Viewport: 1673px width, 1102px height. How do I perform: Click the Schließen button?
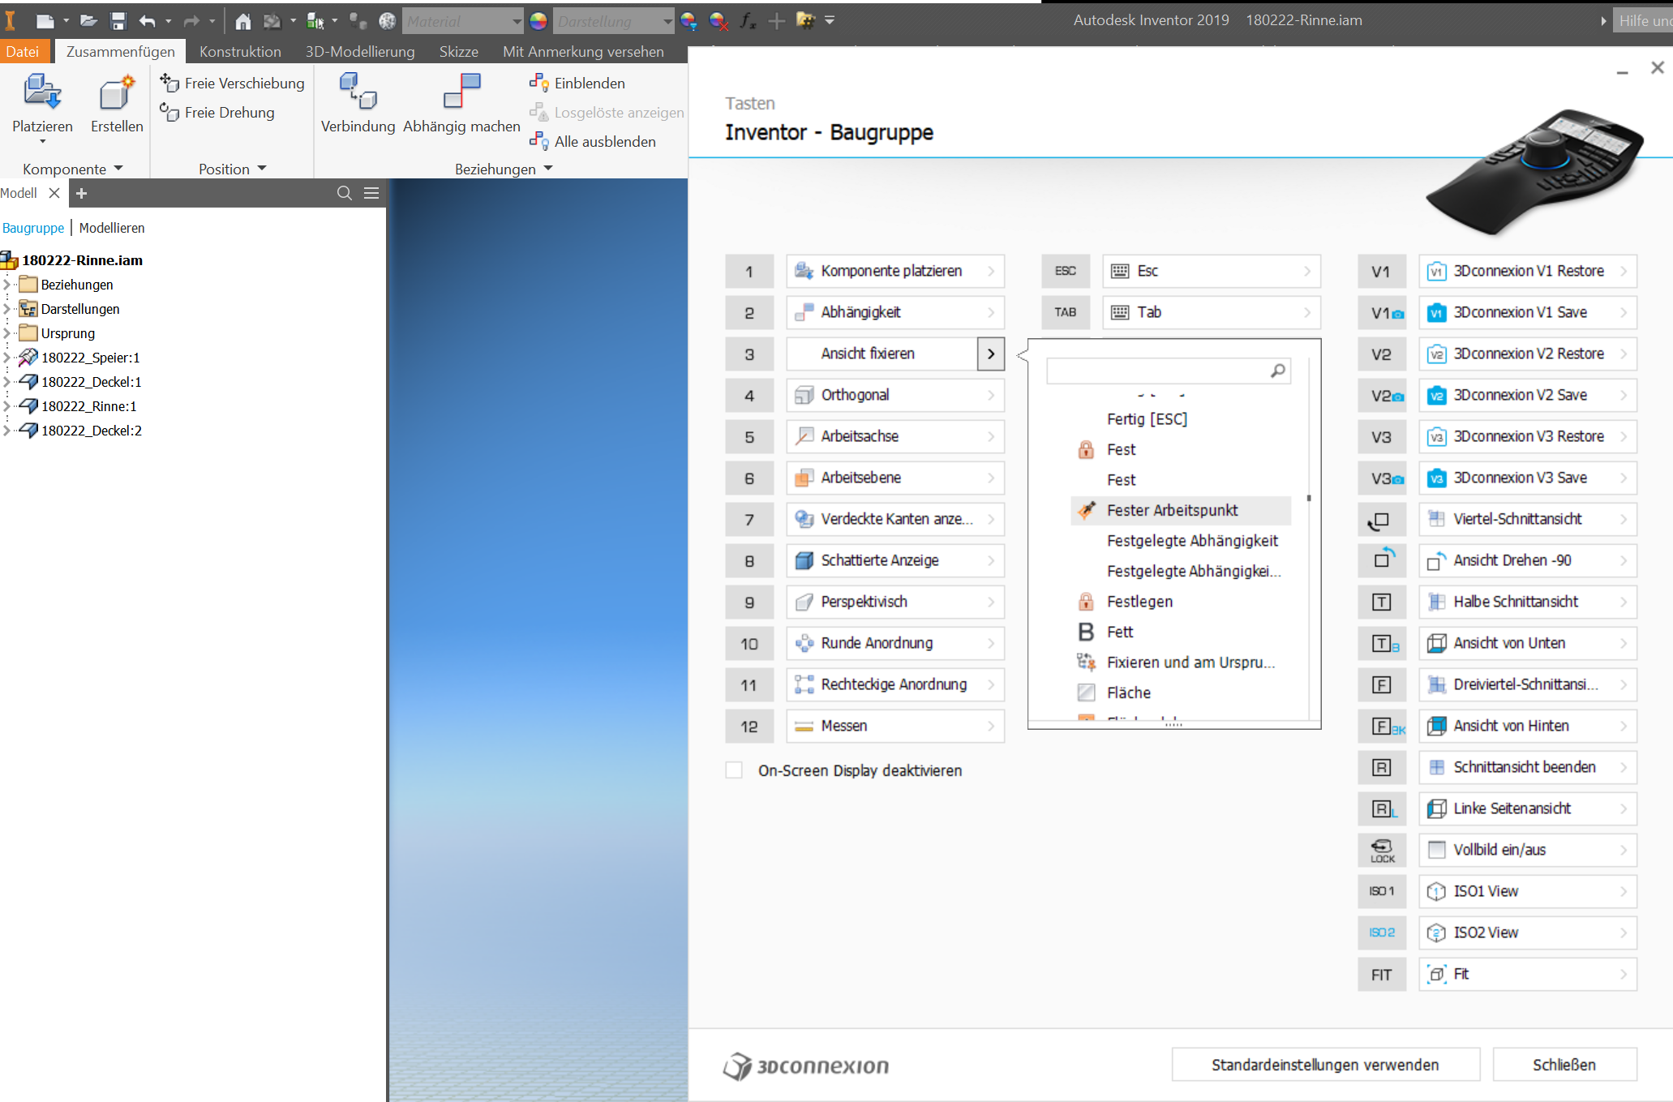pyautogui.click(x=1564, y=1065)
